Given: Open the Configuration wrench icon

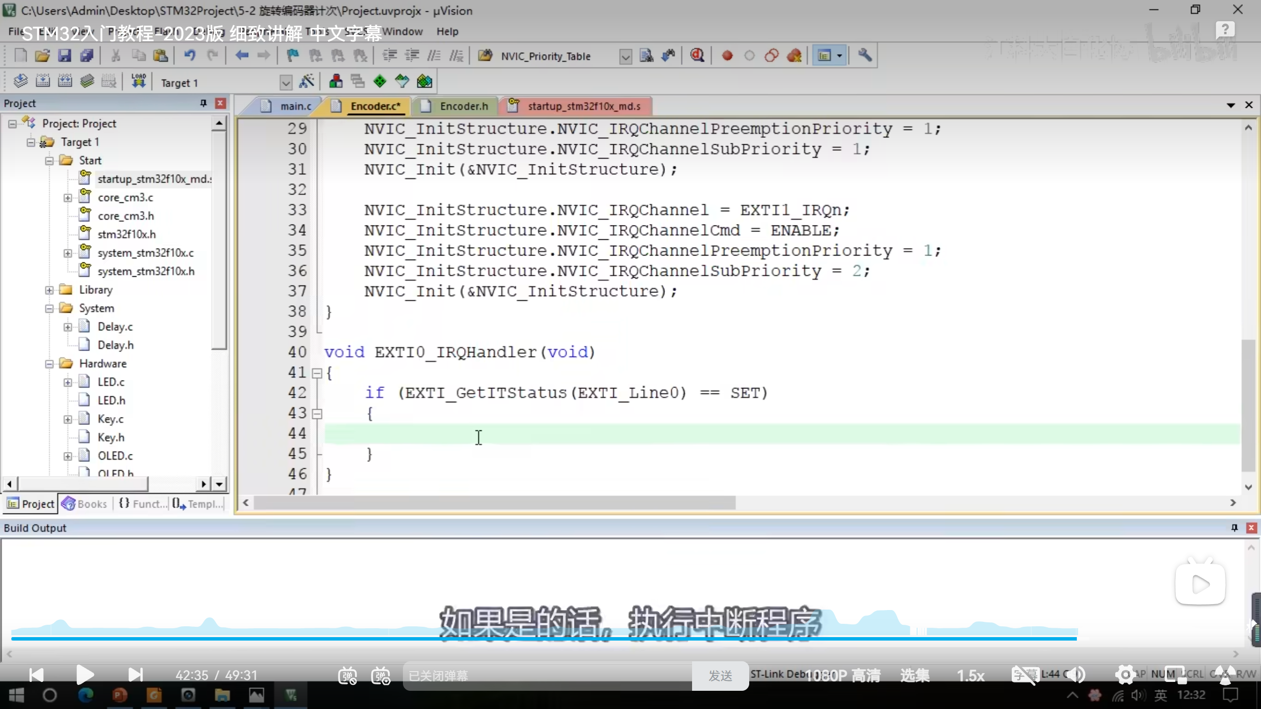Looking at the screenshot, I should (x=865, y=56).
